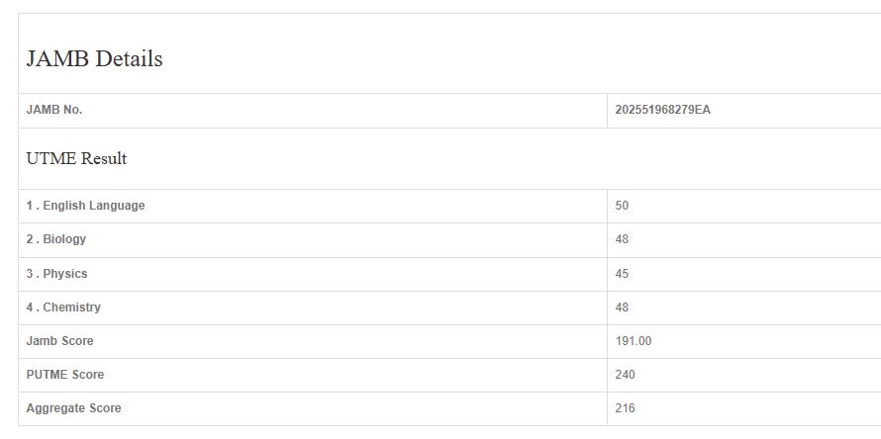Image resolution: width=881 pixels, height=439 pixels.
Task: Click the Aggregate Score value 216
Action: tap(625, 408)
